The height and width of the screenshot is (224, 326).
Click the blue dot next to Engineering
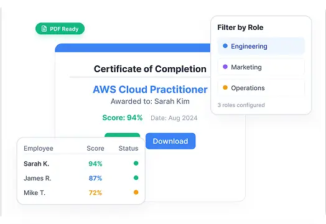(x=225, y=46)
